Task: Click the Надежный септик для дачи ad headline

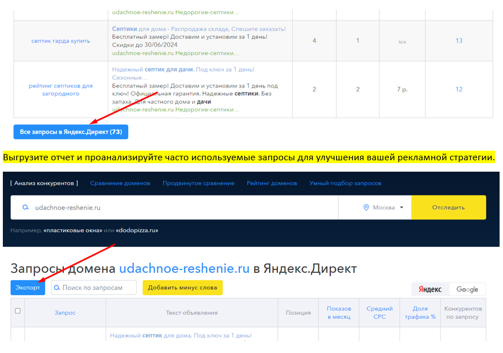Action: pos(183,73)
